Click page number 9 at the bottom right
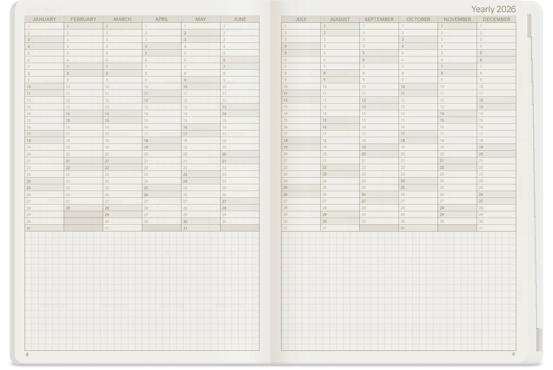Screen dimensions: 553x370 click(513, 354)
